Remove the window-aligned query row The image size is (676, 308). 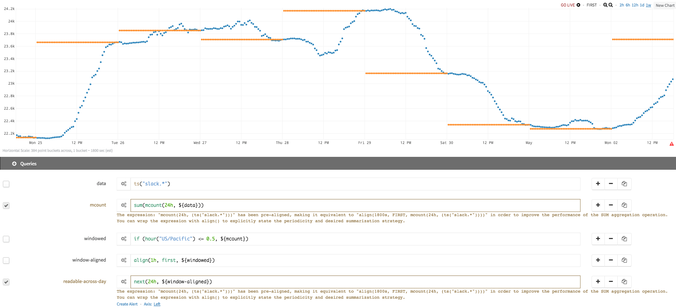(x=611, y=260)
